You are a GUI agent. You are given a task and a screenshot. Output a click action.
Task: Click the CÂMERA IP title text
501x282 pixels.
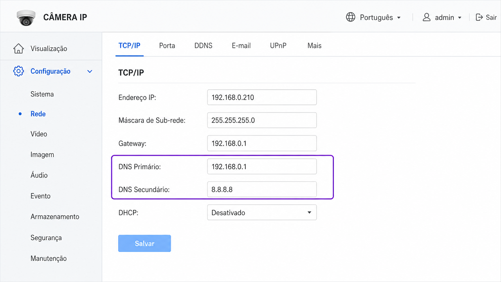[x=65, y=17]
